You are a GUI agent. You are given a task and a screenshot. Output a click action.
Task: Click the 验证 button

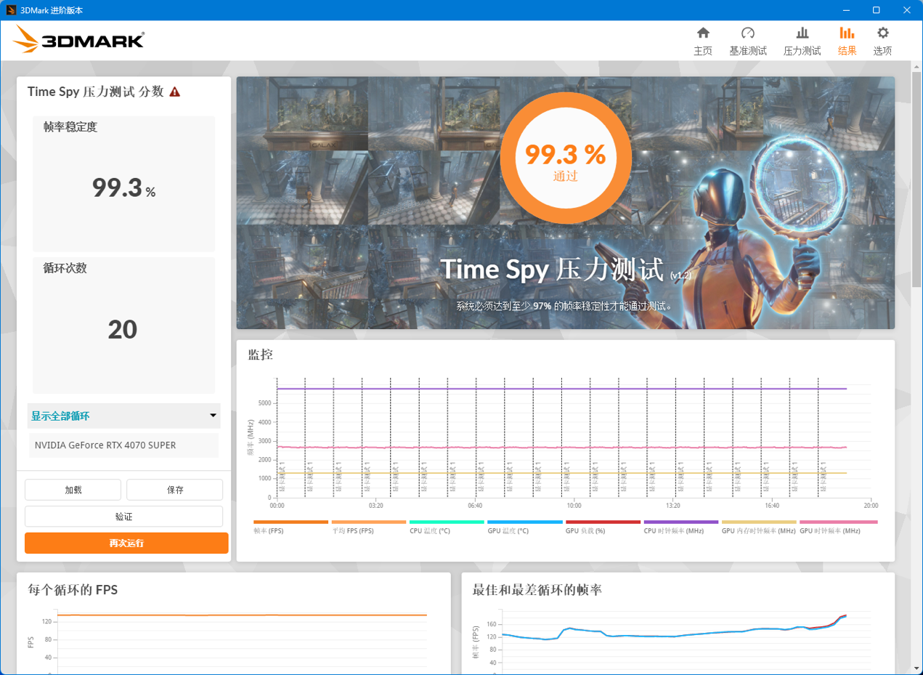pos(123,516)
